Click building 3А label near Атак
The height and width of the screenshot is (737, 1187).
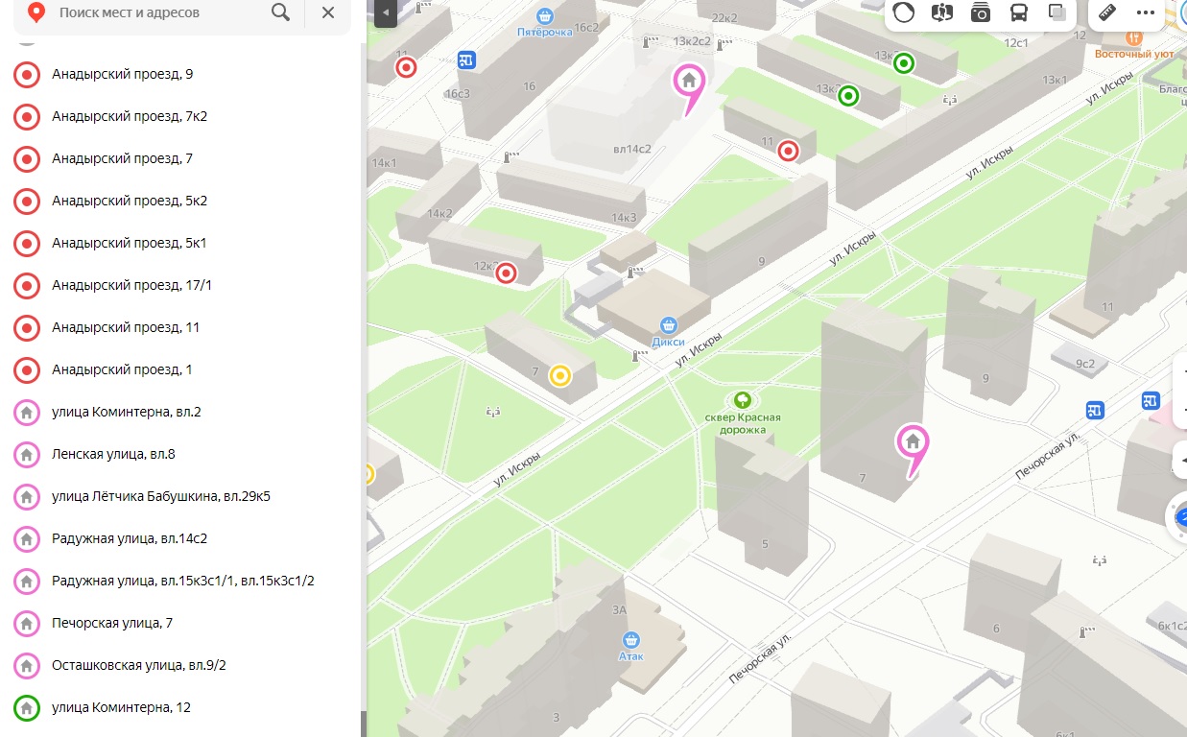pos(619,610)
